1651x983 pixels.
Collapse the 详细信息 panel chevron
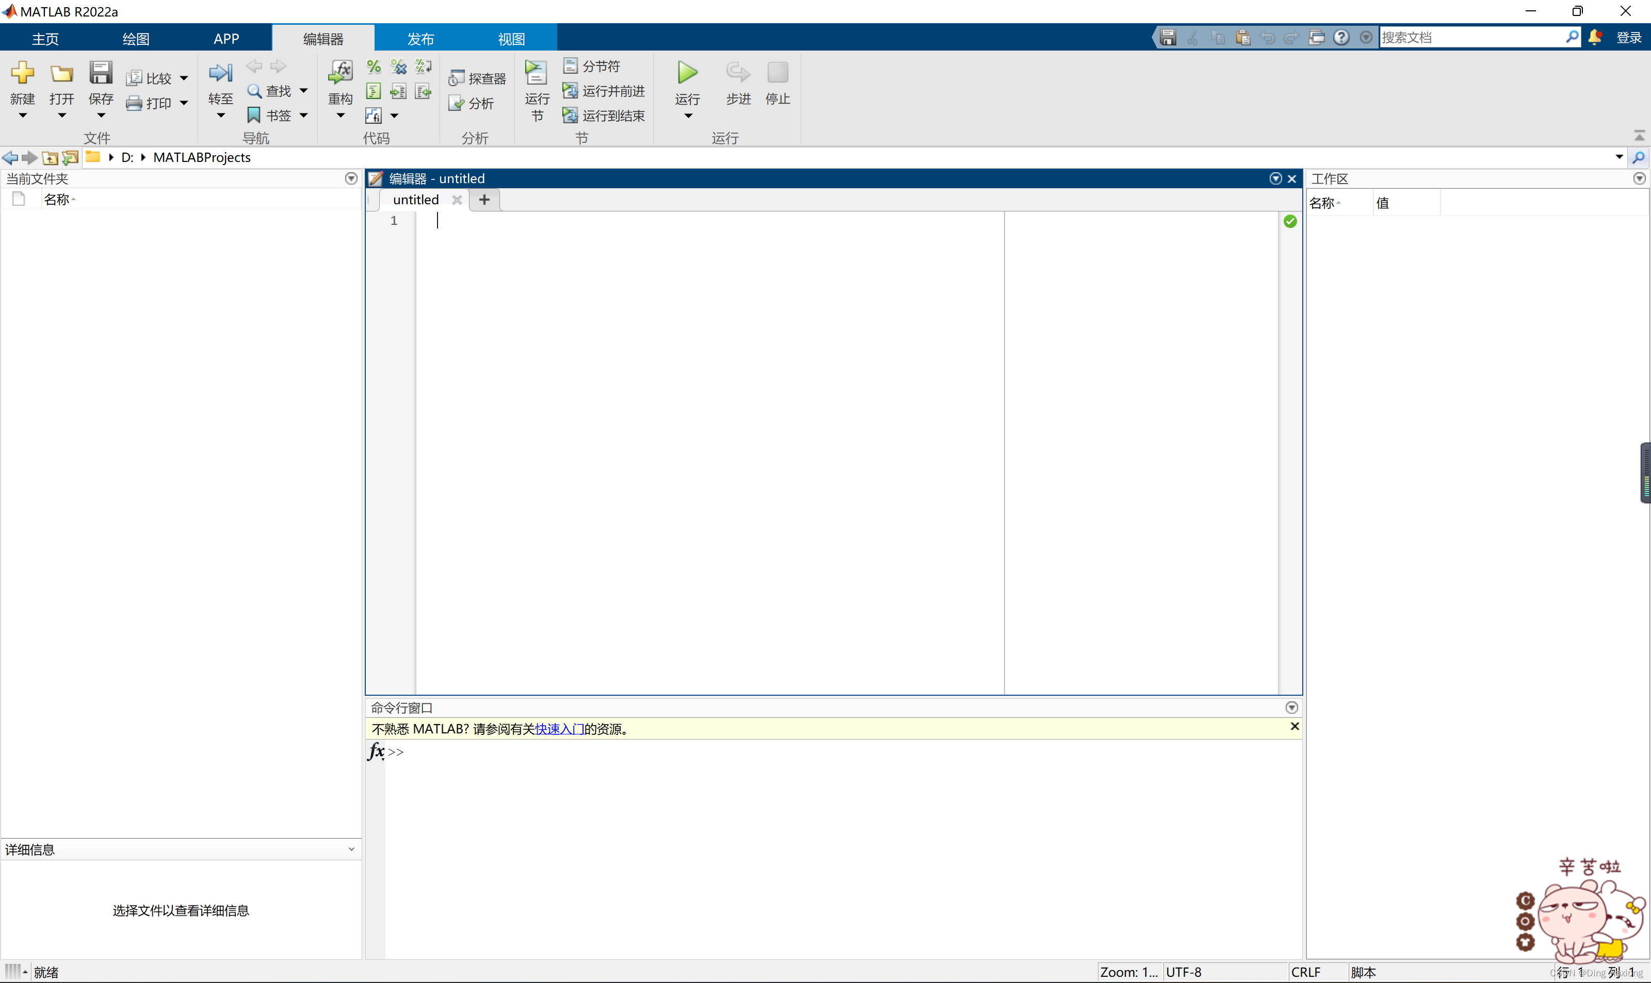[351, 849]
